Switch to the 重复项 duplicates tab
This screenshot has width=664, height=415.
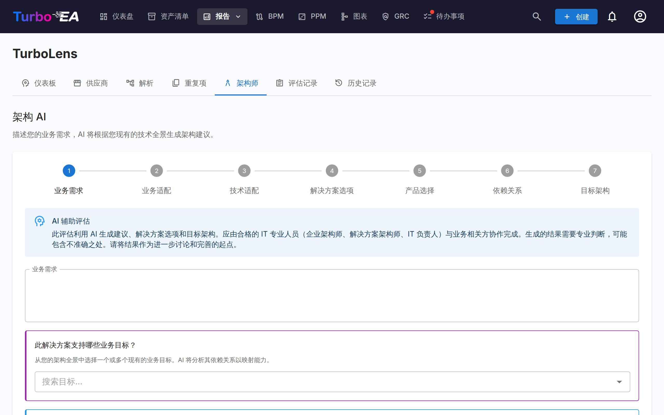189,83
